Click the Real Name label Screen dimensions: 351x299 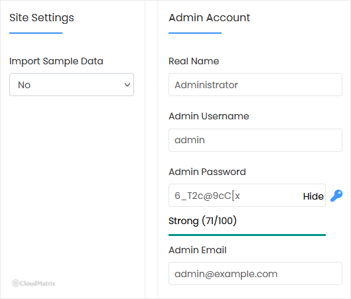(x=194, y=61)
